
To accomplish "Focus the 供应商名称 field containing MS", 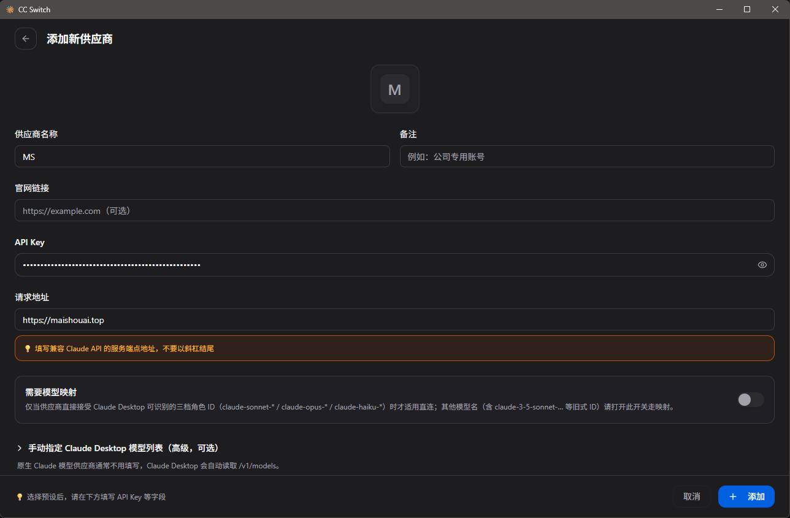I will coord(202,156).
